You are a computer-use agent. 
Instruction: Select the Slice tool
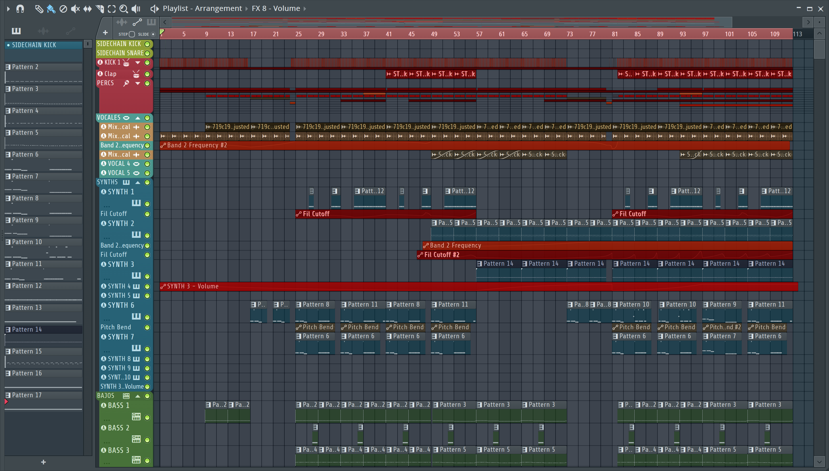[x=100, y=8]
